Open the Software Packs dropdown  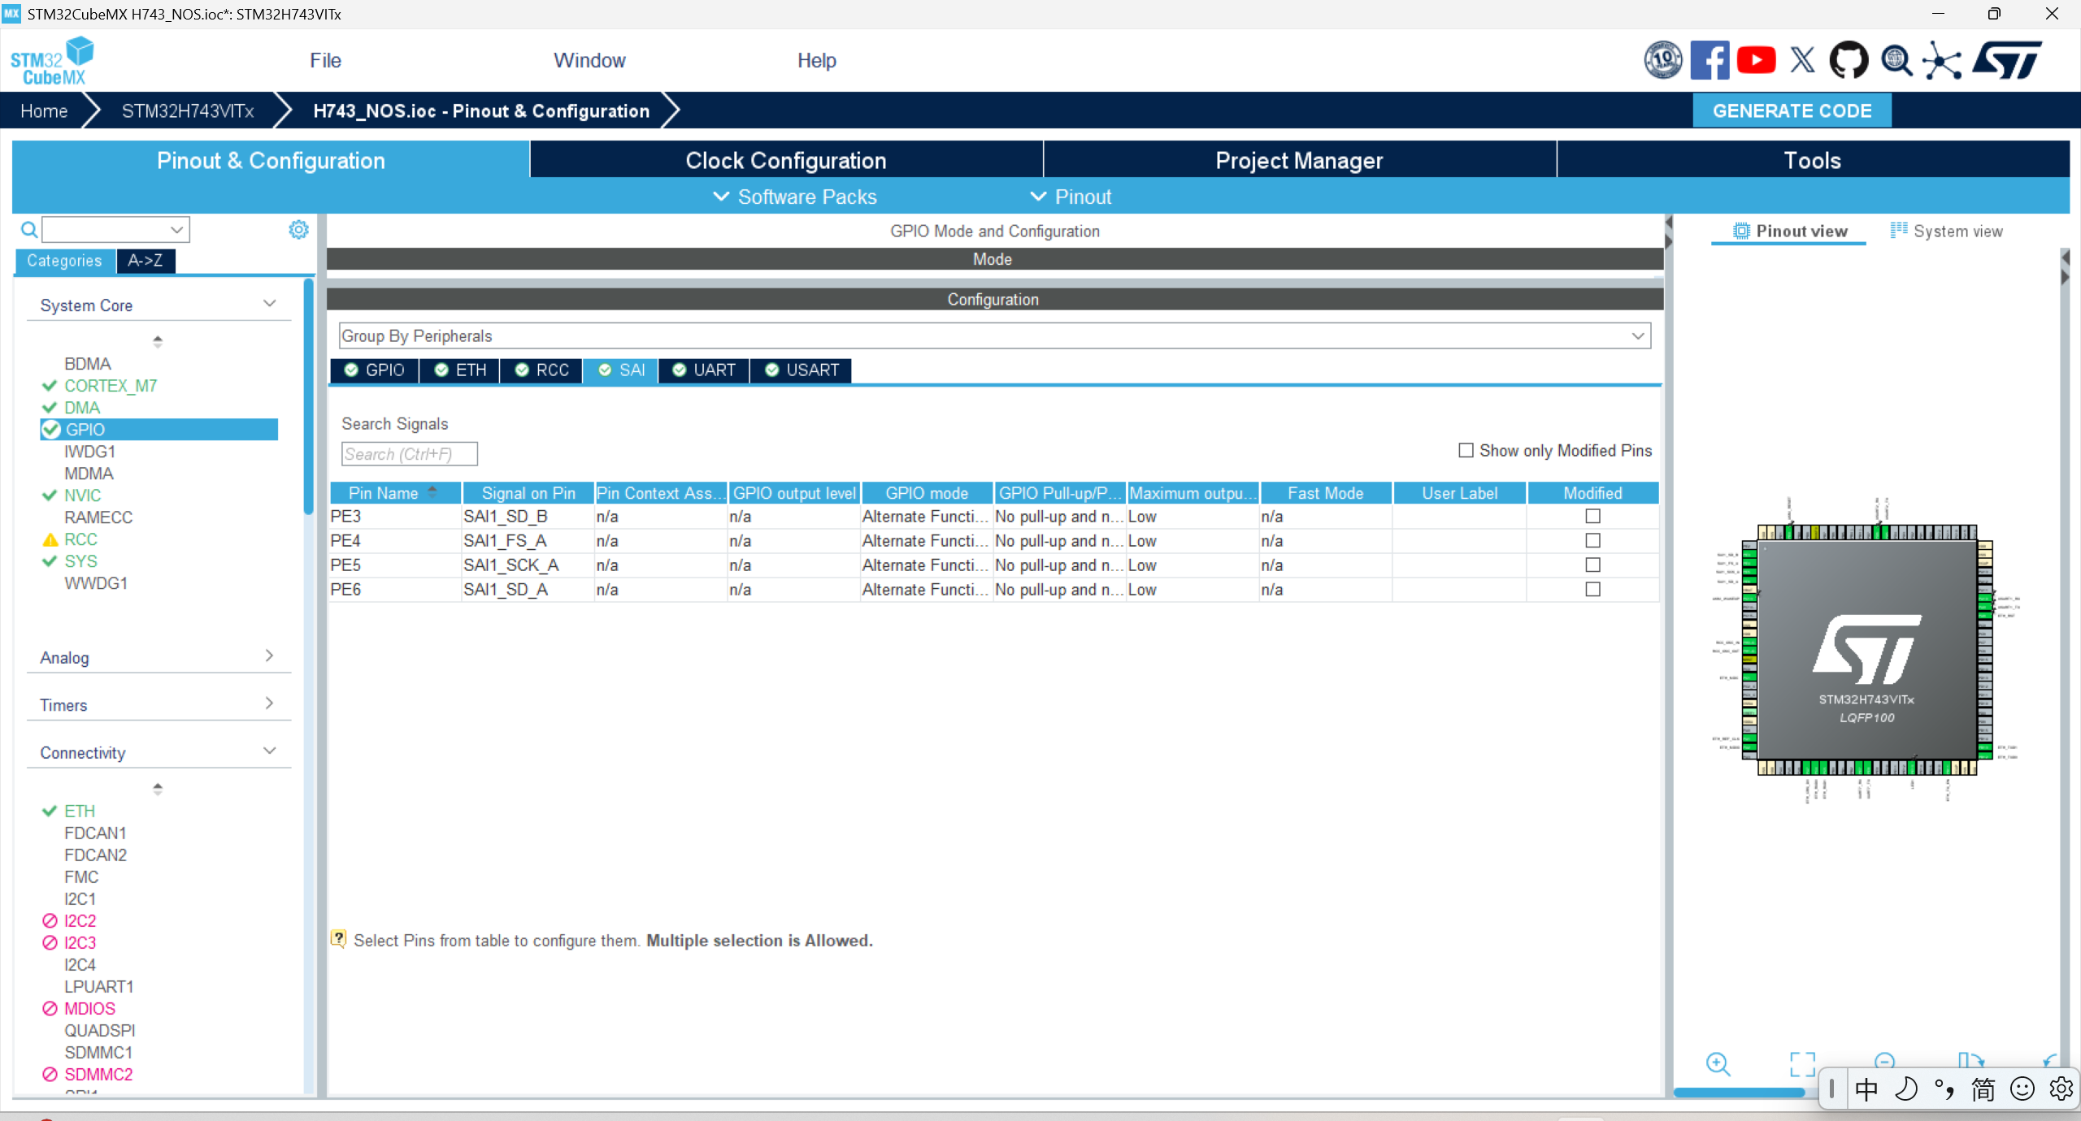click(794, 197)
